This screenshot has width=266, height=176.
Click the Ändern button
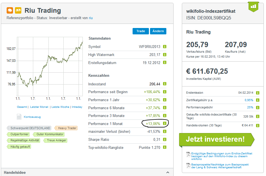158,31
